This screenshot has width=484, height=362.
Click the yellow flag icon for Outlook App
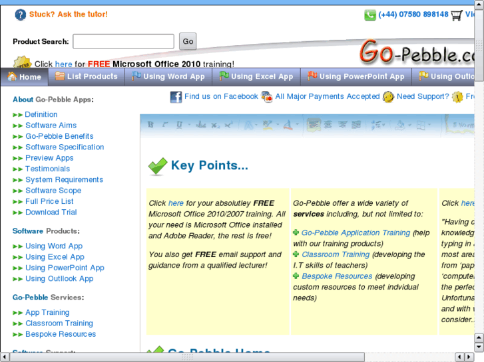(x=423, y=76)
